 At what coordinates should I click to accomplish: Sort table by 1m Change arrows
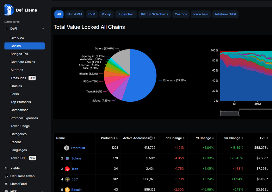click(x=242, y=138)
